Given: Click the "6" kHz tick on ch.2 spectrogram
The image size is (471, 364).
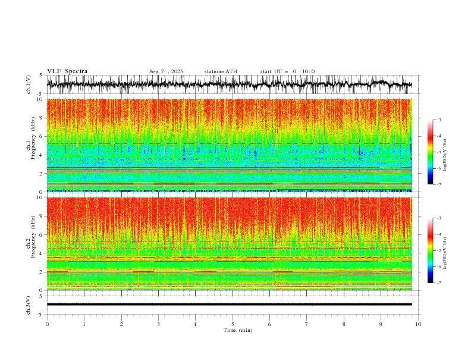Looking at the screenshot, I should [42, 235].
